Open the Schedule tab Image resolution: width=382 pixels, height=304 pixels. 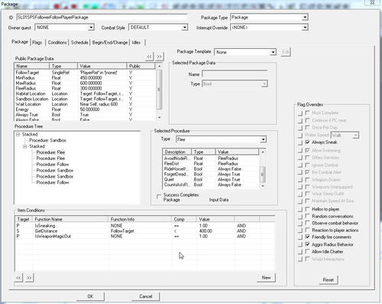79,42
